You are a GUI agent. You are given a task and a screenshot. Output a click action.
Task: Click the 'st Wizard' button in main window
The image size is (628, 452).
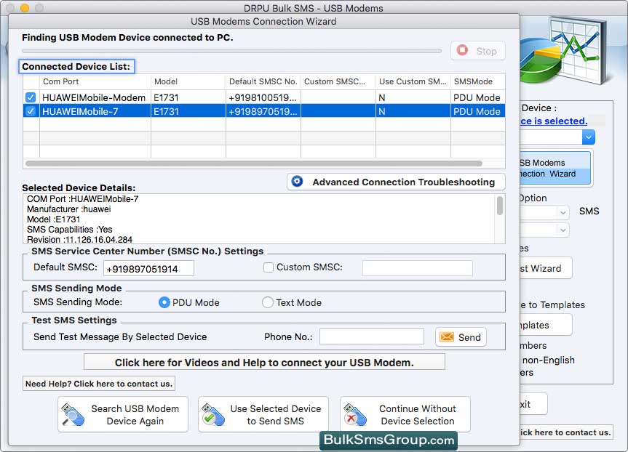[546, 268]
